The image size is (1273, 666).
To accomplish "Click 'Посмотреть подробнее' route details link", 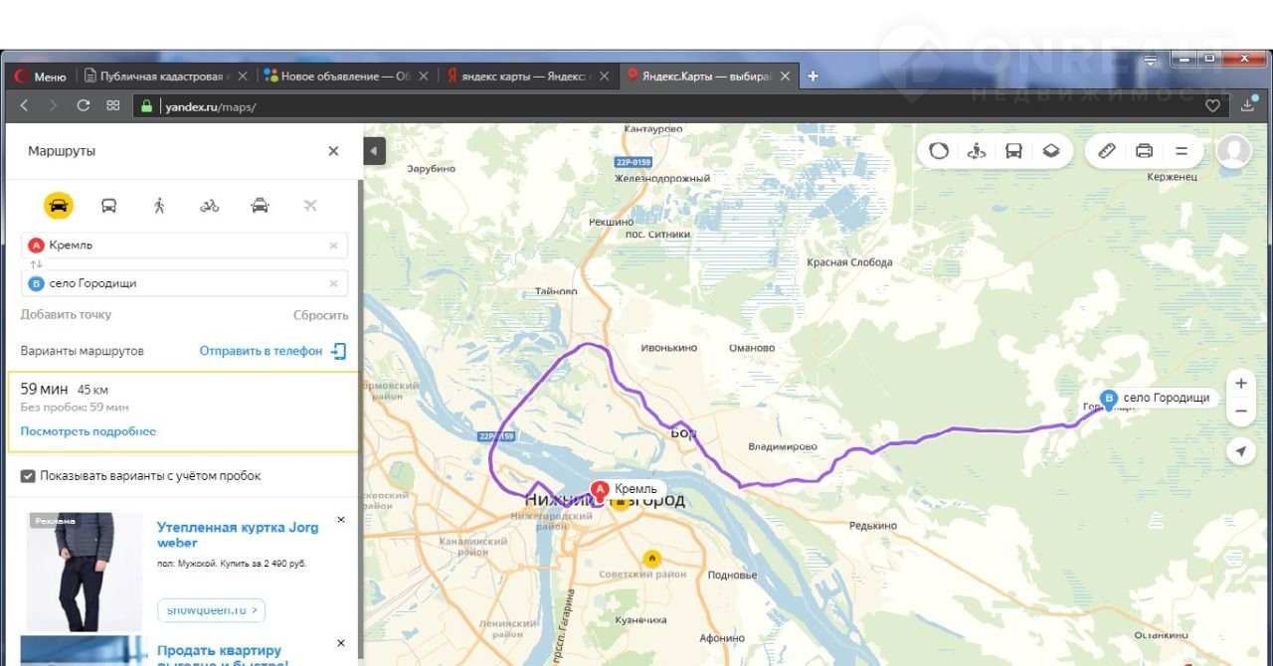I will pos(89,431).
